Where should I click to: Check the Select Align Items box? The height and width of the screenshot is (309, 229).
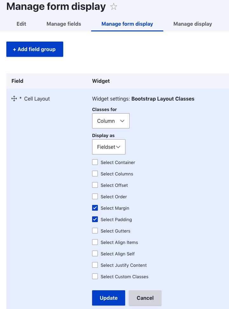pyautogui.click(x=95, y=242)
